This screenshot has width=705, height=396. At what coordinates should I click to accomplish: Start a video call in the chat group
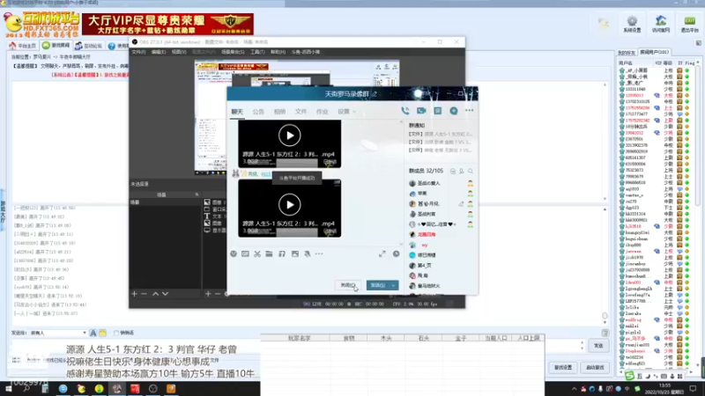pos(421,111)
